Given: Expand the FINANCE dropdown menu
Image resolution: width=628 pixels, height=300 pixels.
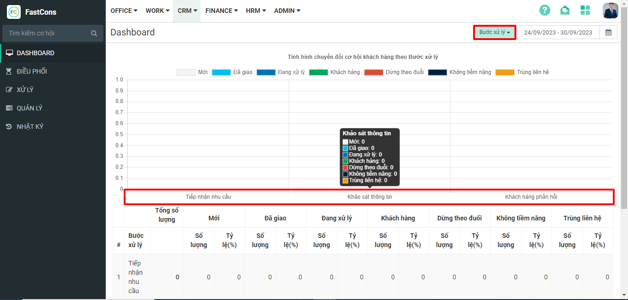Looking at the screenshot, I should pyautogui.click(x=222, y=11).
